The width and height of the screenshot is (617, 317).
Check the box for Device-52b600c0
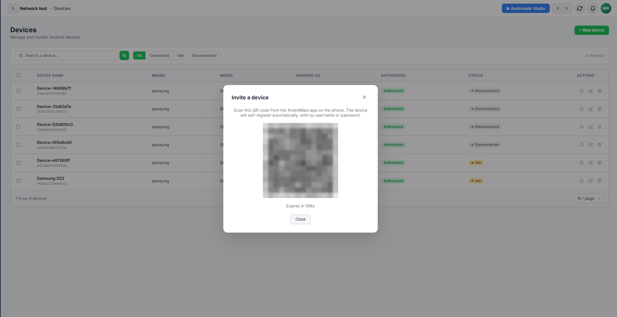[19, 127]
